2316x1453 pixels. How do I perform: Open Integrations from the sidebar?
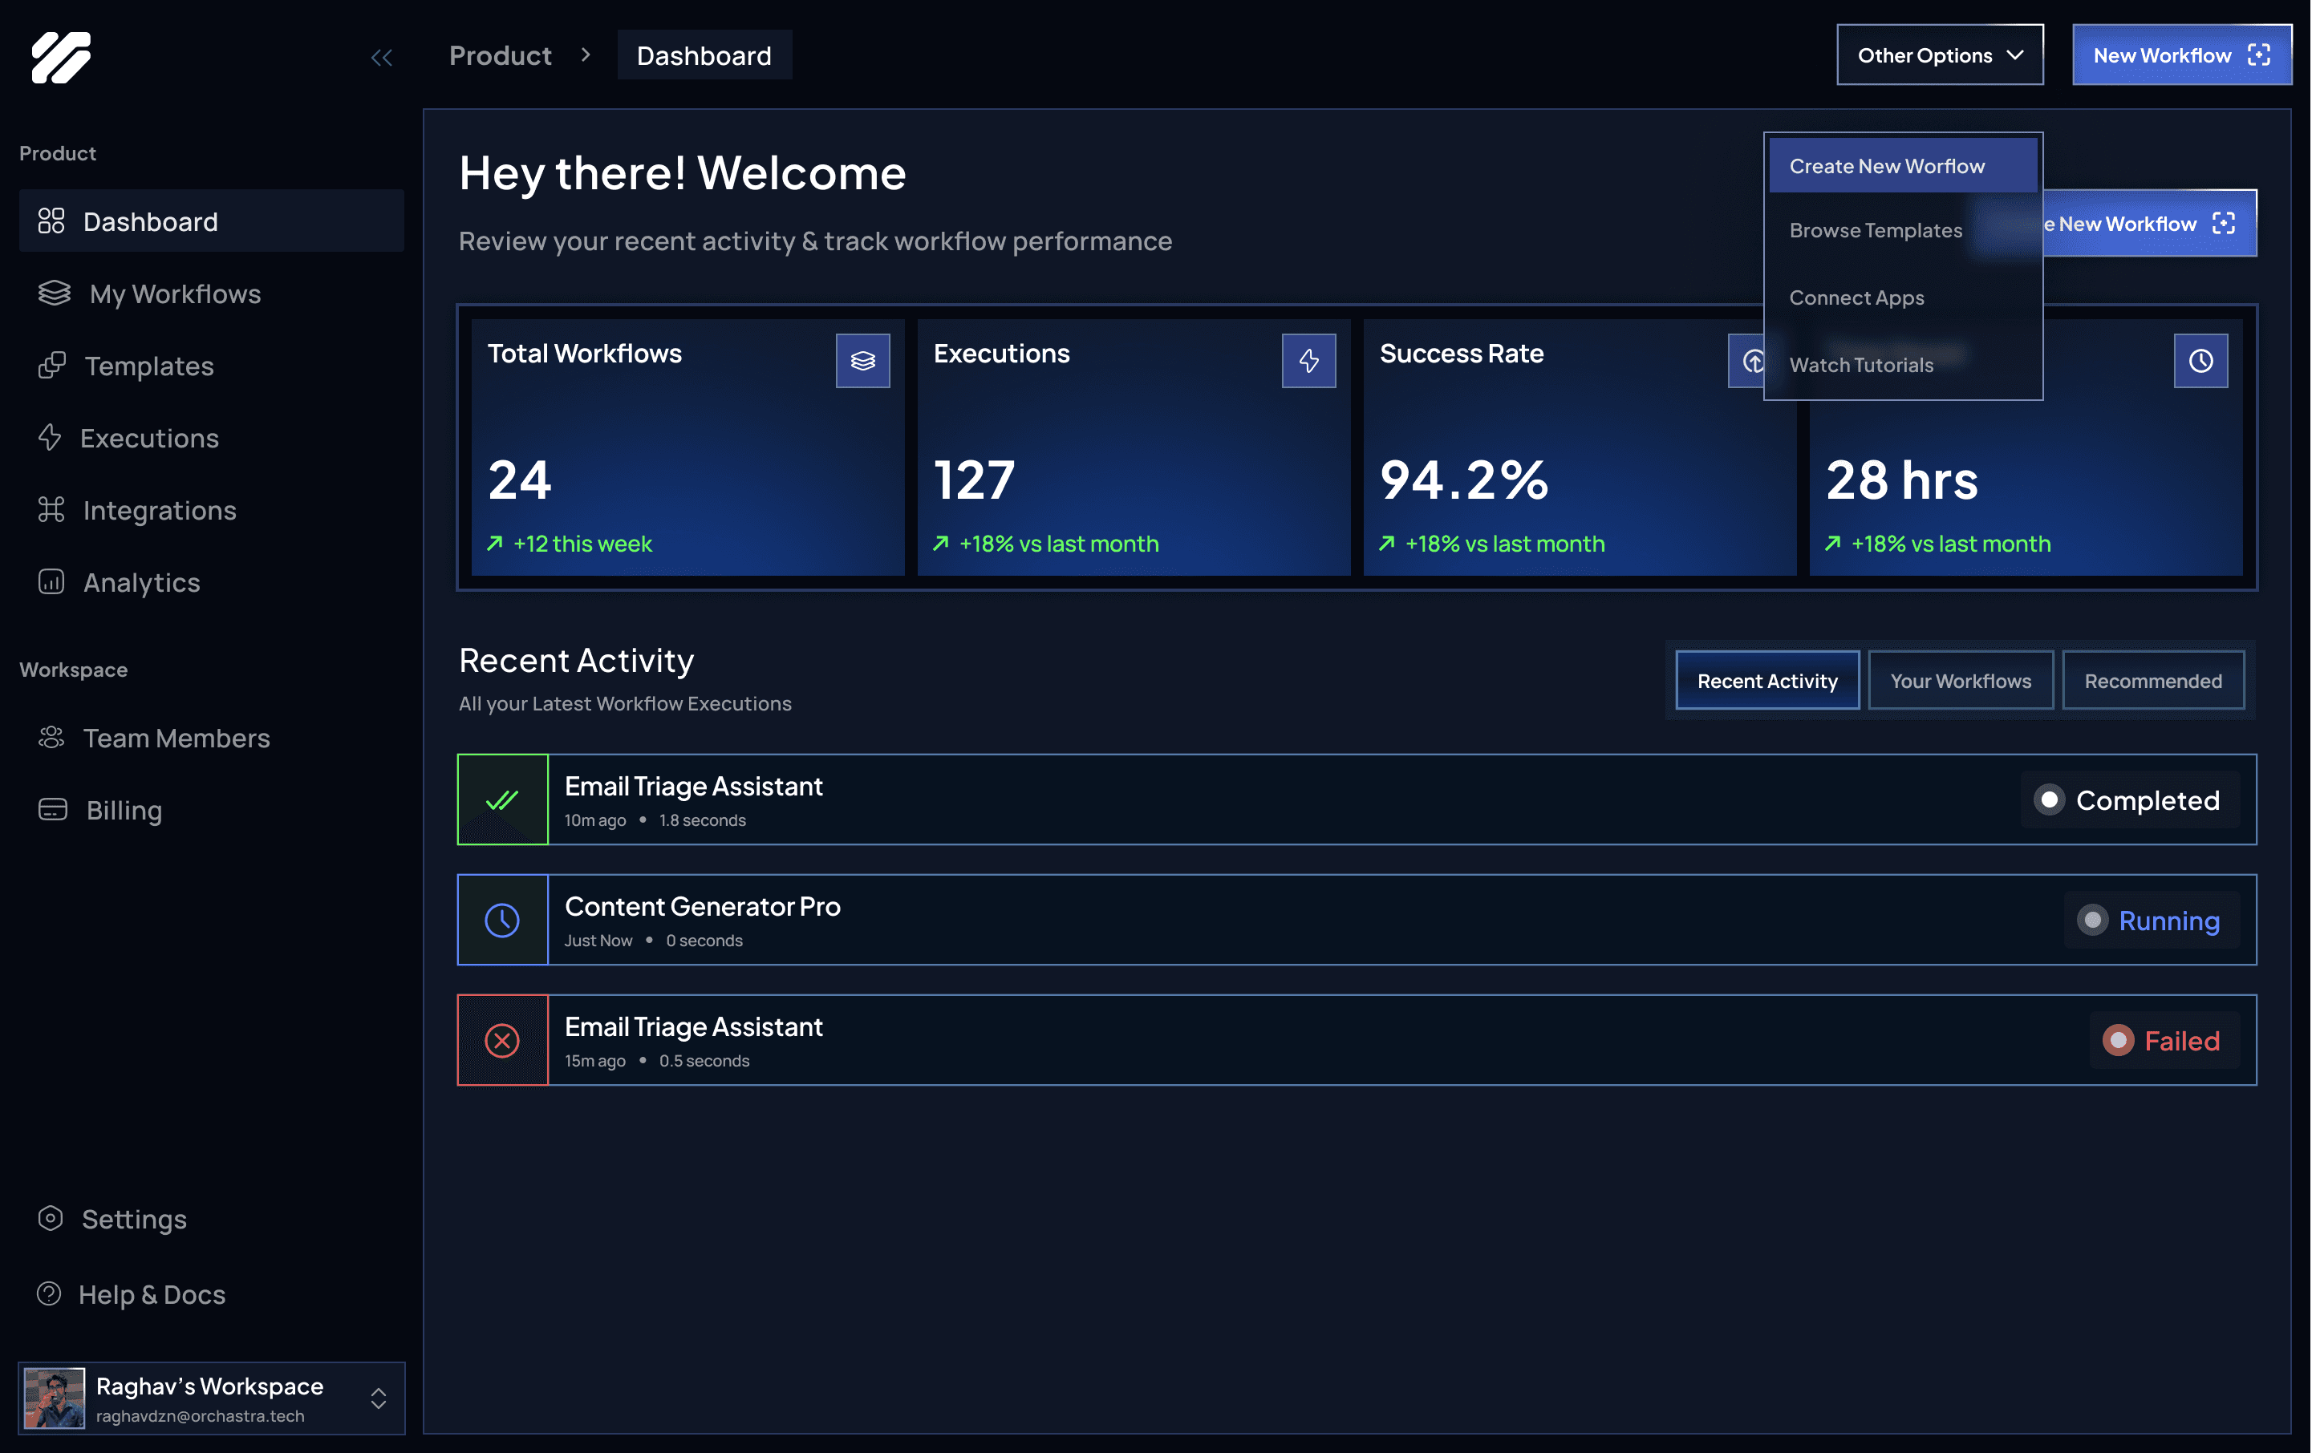(160, 510)
